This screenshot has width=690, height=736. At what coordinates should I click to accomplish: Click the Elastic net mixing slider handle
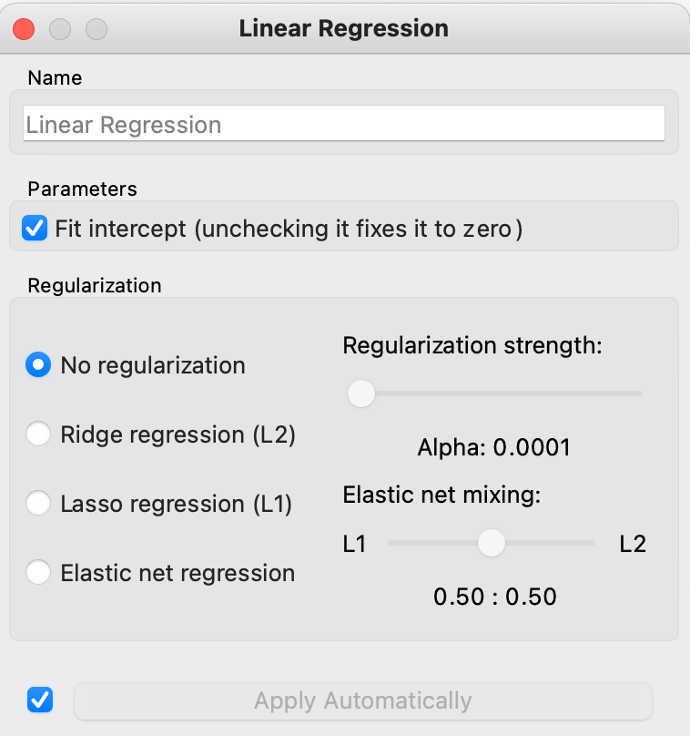pos(492,543)
